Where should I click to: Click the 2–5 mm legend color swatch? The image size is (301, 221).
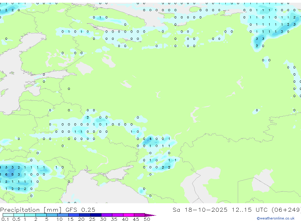click(41, 215)
